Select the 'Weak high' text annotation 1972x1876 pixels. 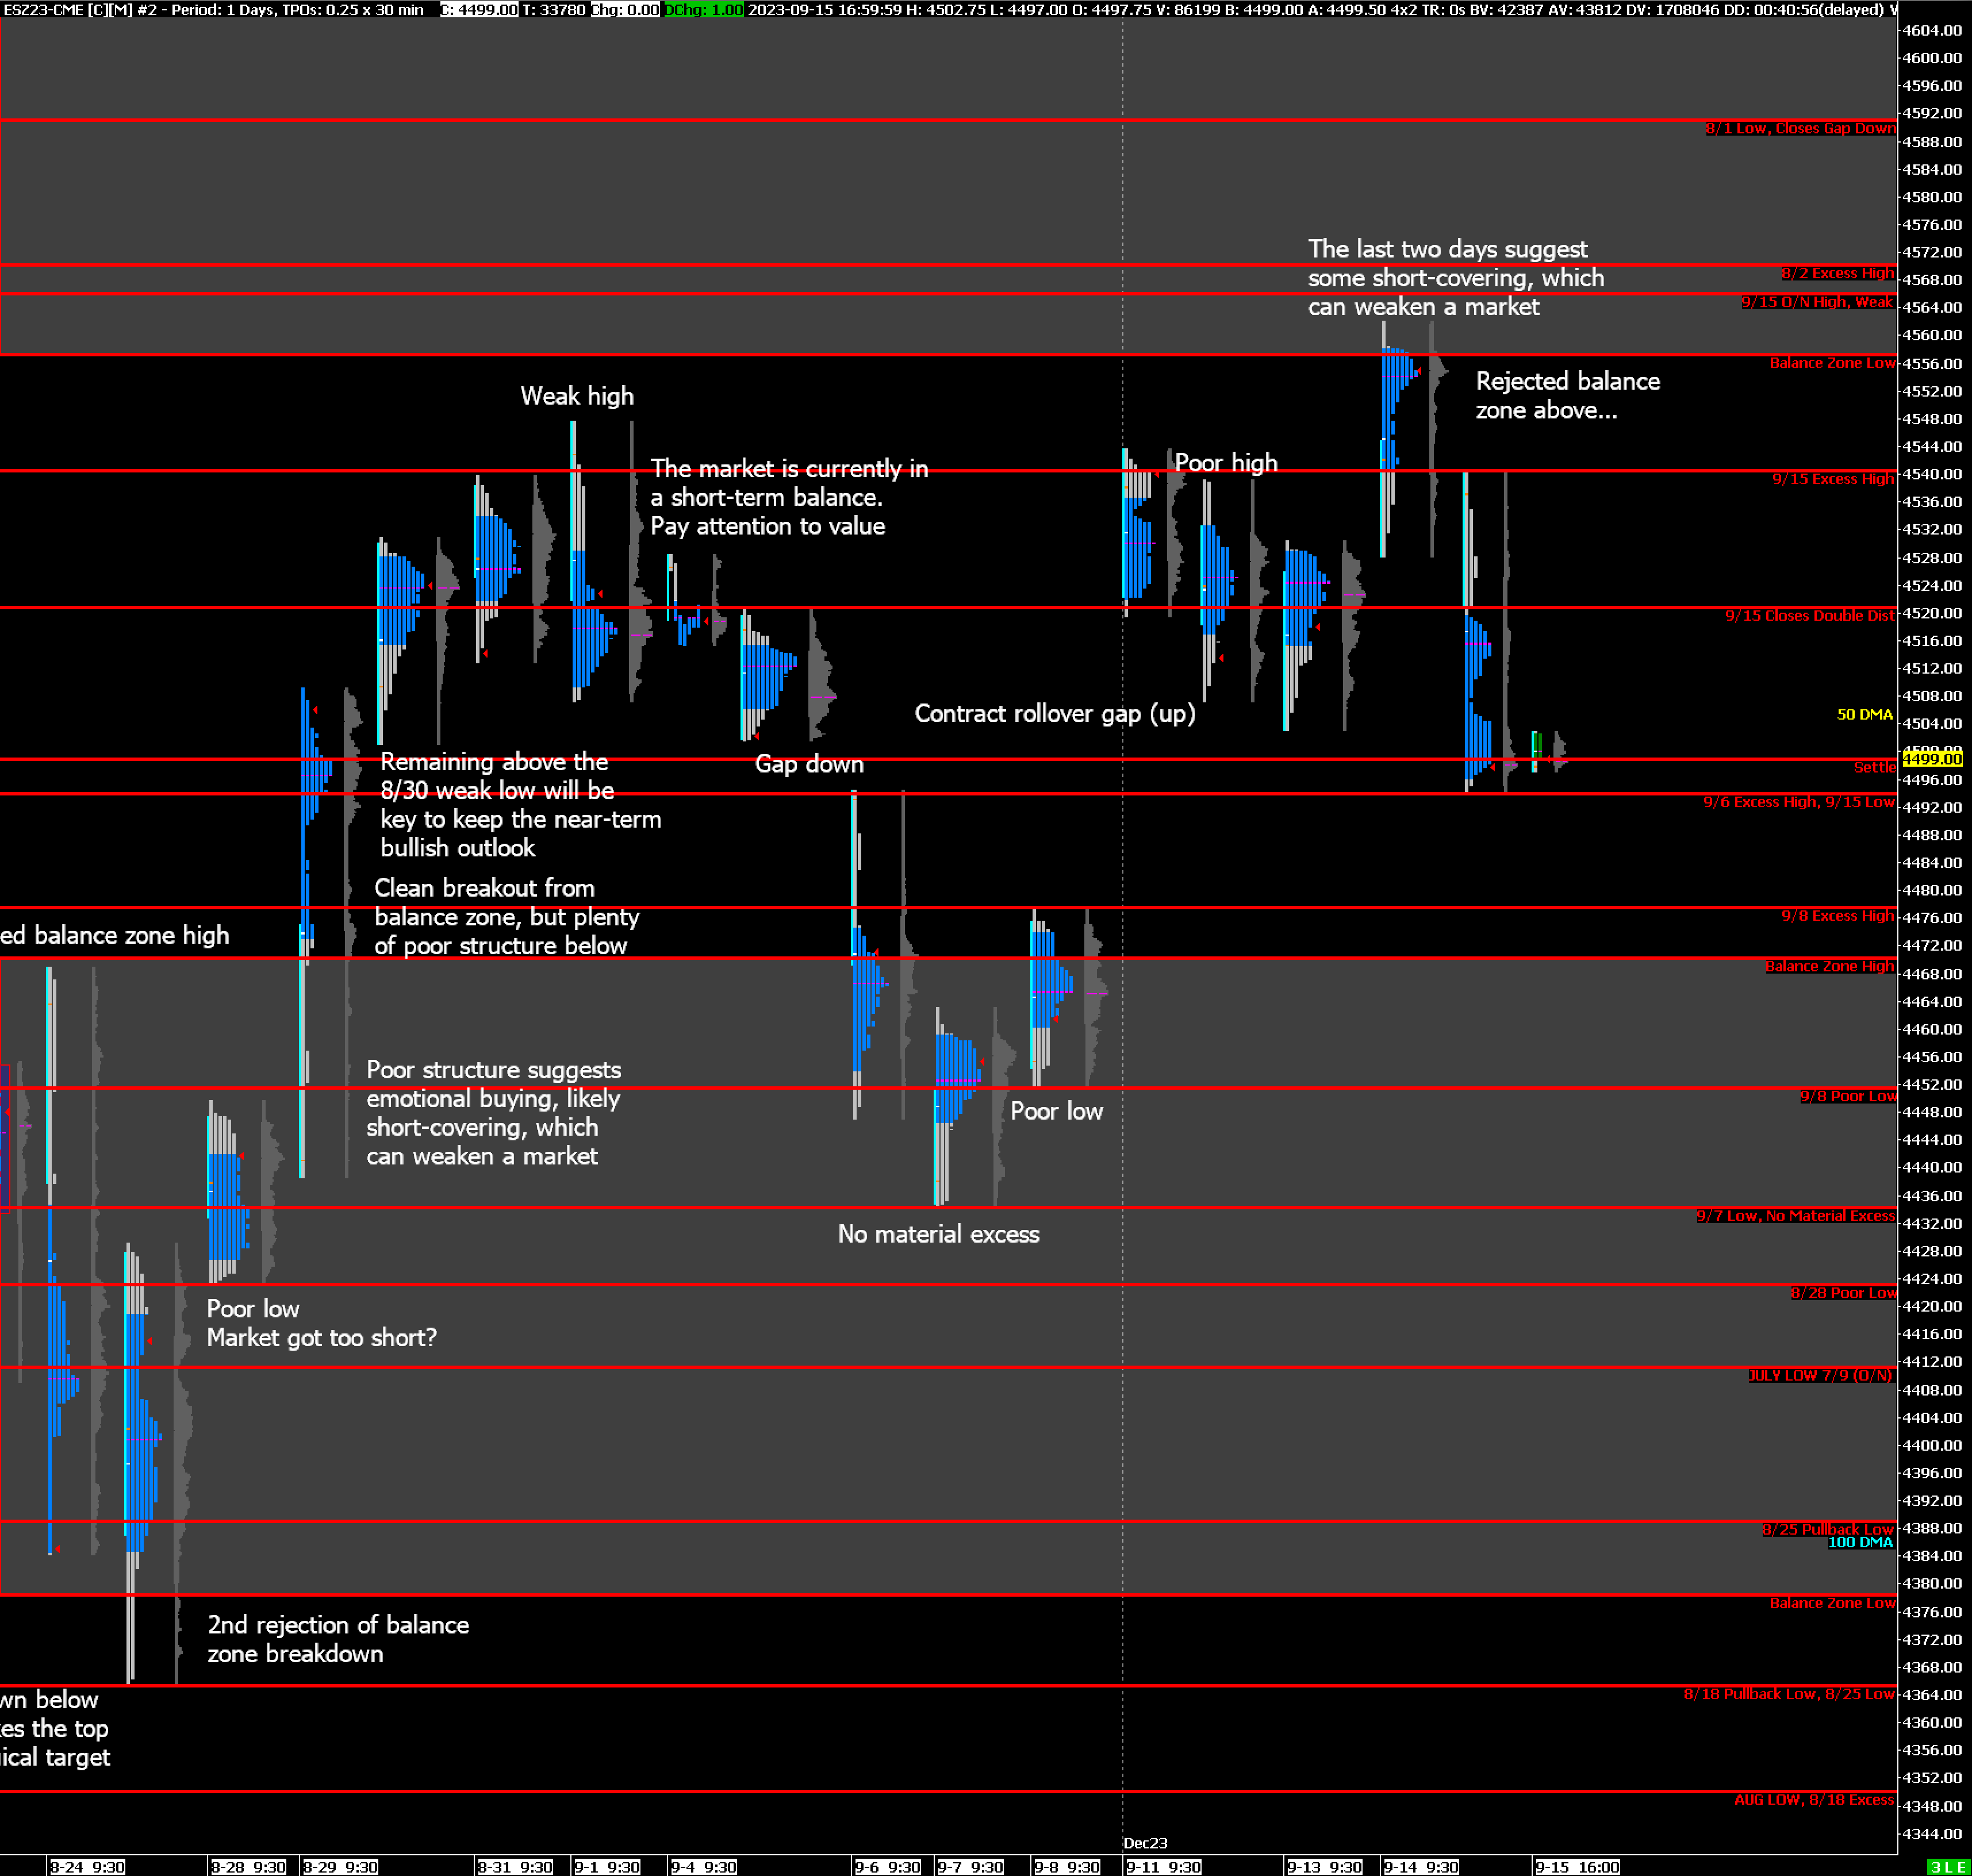click(x=576, y=396)
